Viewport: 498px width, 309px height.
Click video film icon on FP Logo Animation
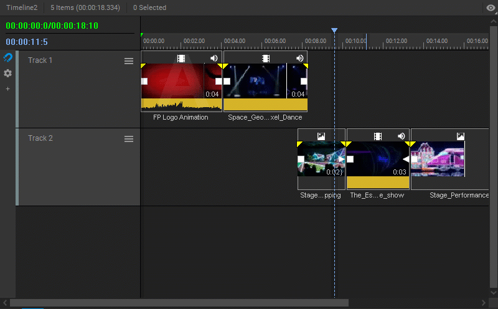coord(181,59)
